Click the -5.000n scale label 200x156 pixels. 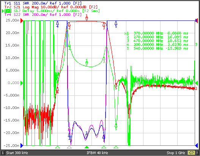tap(11, 95)
